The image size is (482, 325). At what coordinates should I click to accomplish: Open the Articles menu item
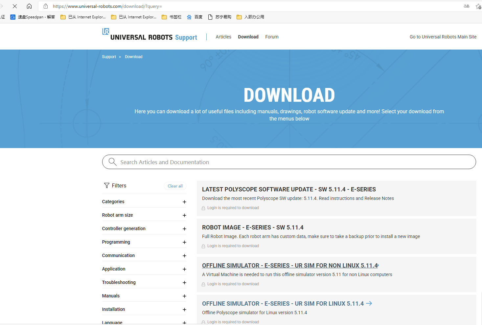[223, 37]
